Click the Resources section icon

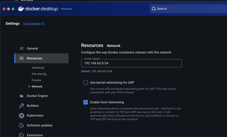pos(21,58)
